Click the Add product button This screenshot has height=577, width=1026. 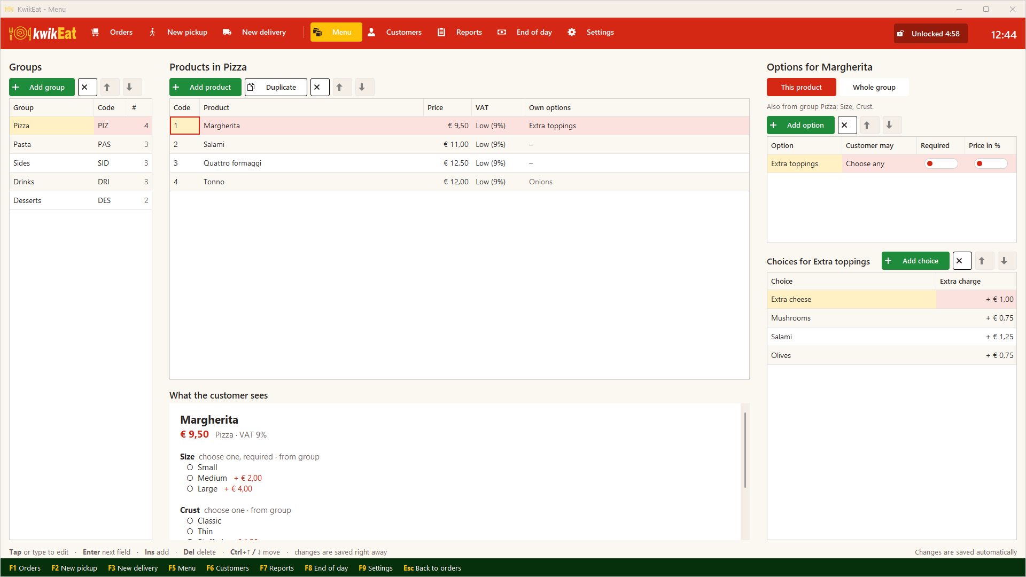point(205,87)
